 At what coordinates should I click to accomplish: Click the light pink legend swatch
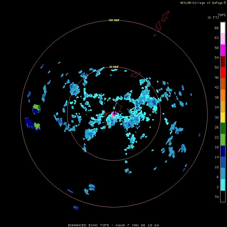pos(223,39)
